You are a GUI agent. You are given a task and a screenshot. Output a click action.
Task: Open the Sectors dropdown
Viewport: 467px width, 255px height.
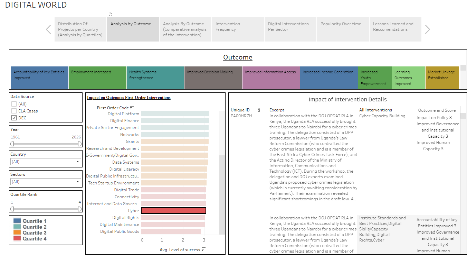pos(46,182)
